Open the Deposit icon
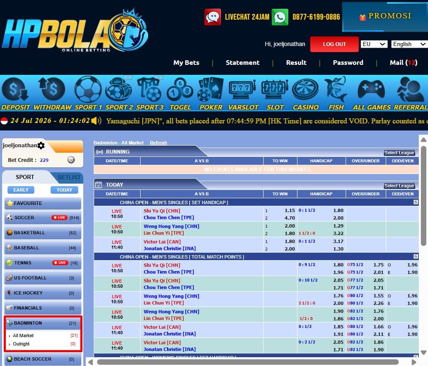Viewport: 428px width, 366px height. click(x=15, y=90)
